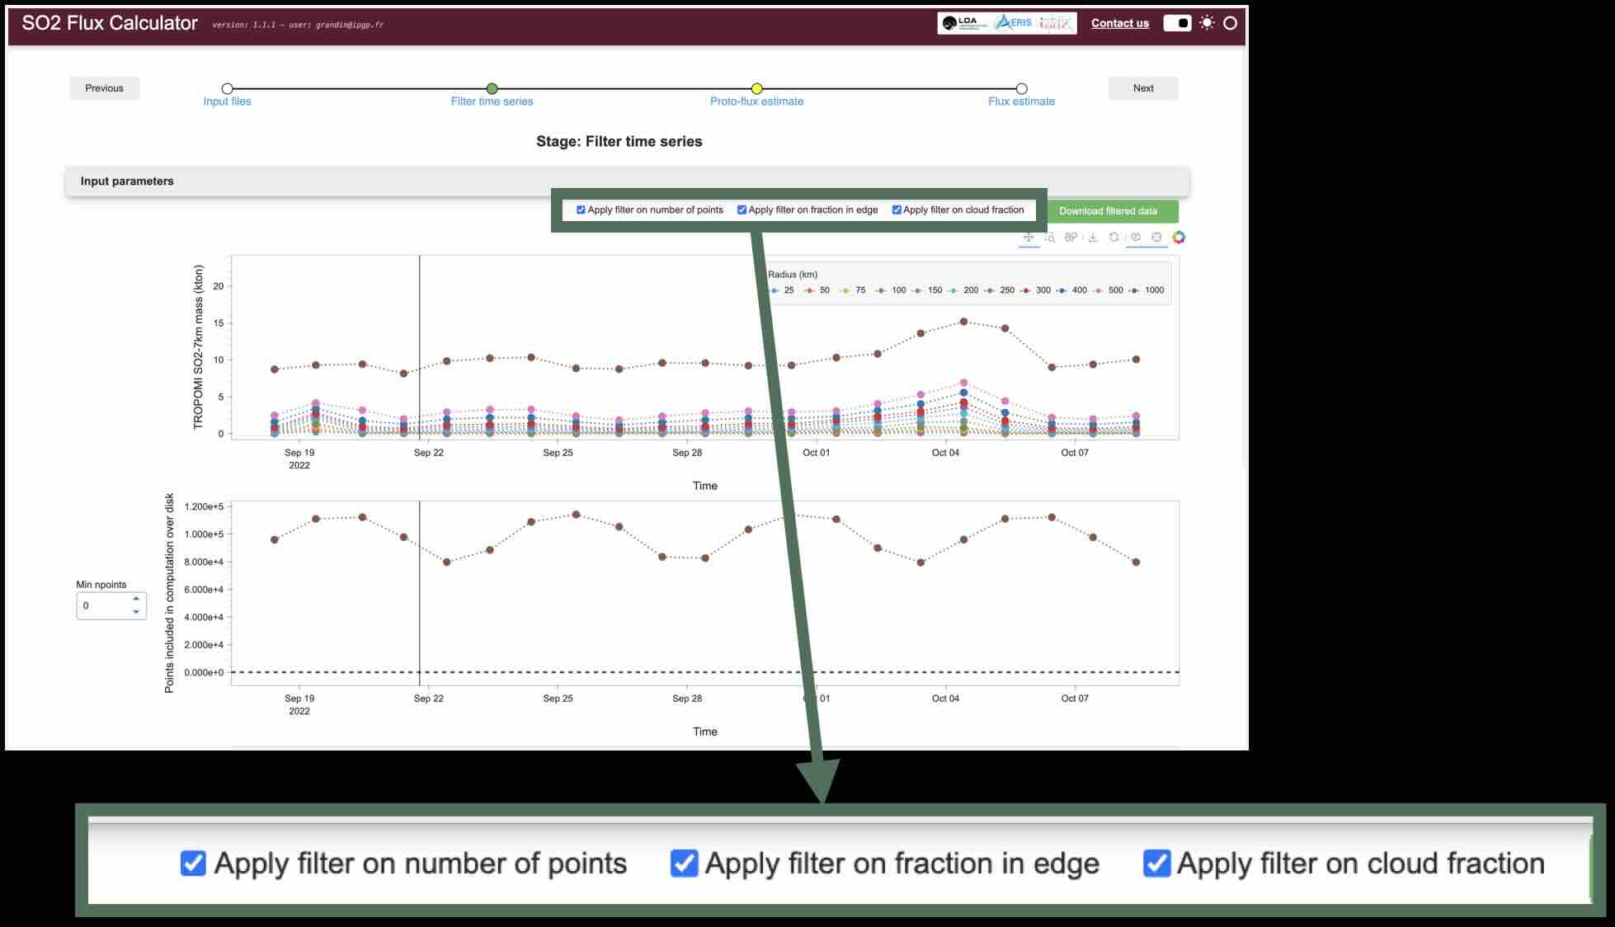Toggle the dark mode switch in header

tap(1177, 23)
